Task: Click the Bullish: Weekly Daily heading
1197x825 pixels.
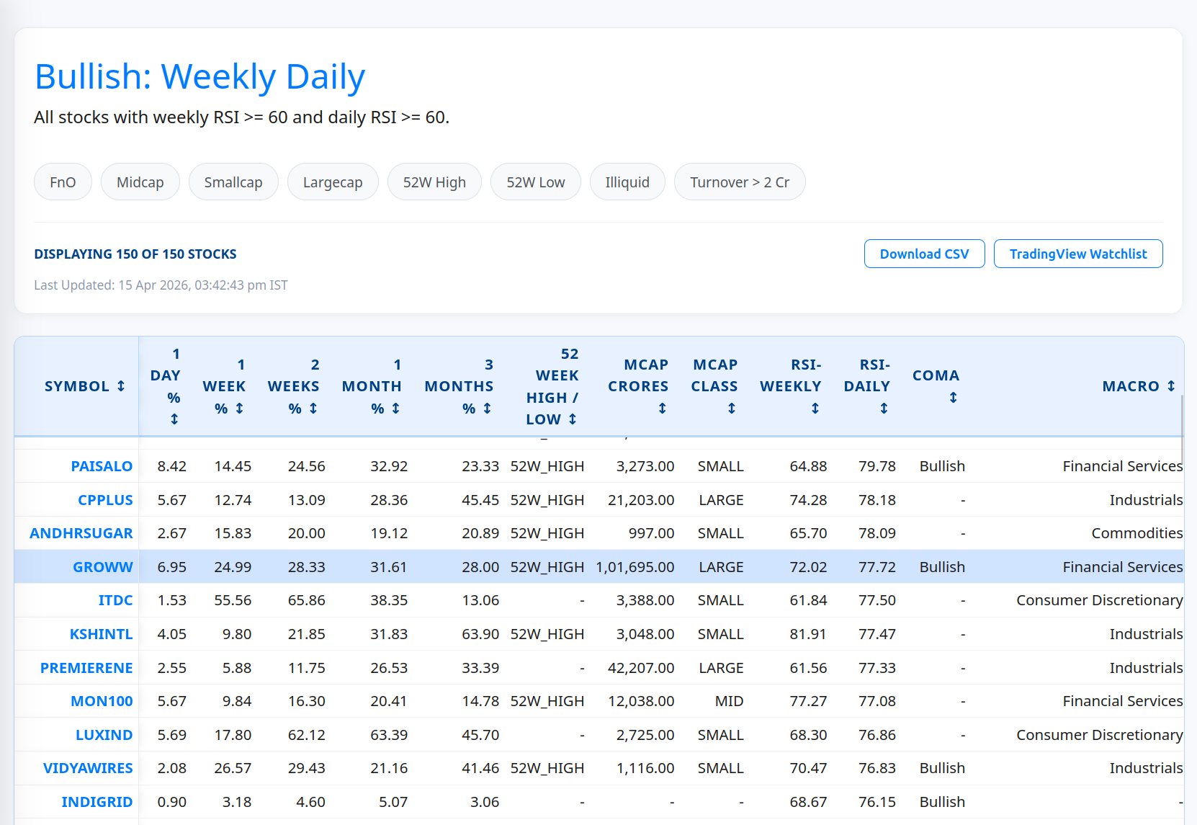Action: click(x=200, y=76)
